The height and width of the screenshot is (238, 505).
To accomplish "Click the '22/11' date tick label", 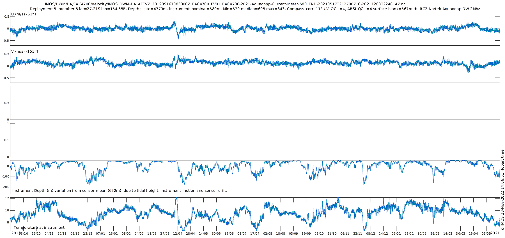I will pyautogui.click(x=358, y=234).
